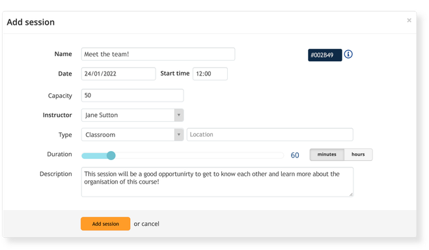This screenshot has width=429, height=250.
Task: Click the info icon beside color code
Action: pyautogui.click(x=348, y=54)
